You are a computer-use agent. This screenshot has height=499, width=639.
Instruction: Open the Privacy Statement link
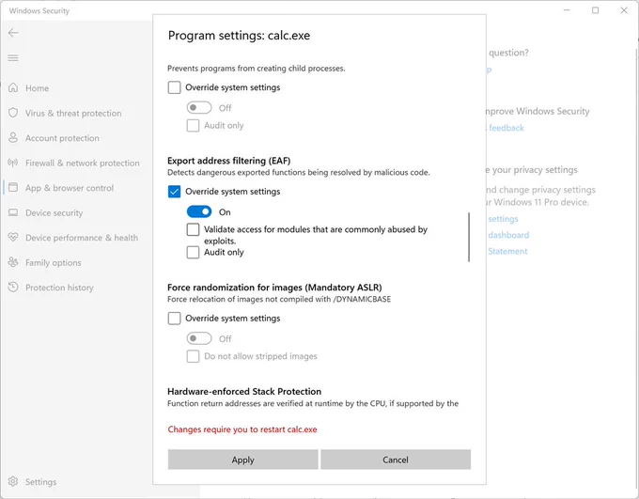click(507, 252)
